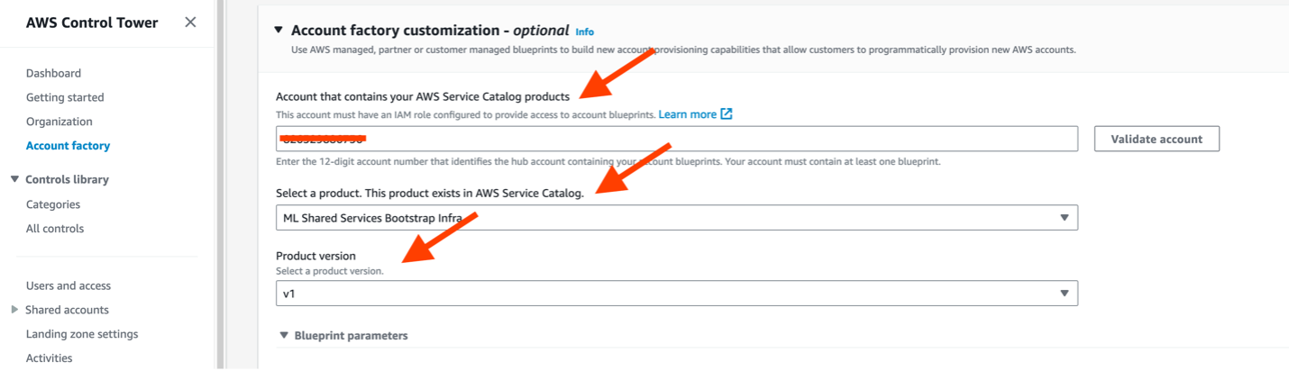Viewport: 1289px width, 371px height.
Task: Open the Info link beside Account factory customization
Action: tap(585, 32)
